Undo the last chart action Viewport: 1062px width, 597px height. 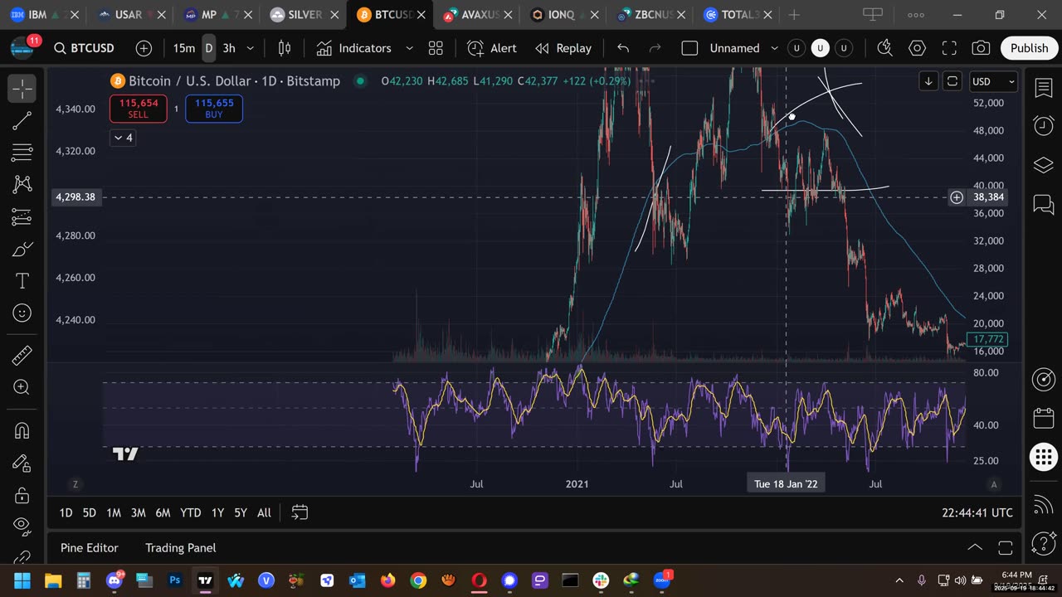click(623, 48)
